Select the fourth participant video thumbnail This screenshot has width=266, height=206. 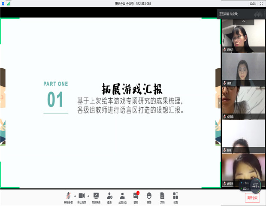coord(243,137)
